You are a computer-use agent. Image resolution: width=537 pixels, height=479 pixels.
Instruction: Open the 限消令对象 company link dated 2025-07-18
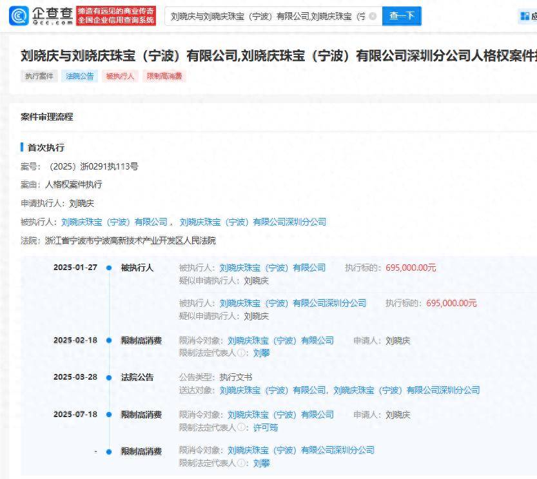point(281,415)
